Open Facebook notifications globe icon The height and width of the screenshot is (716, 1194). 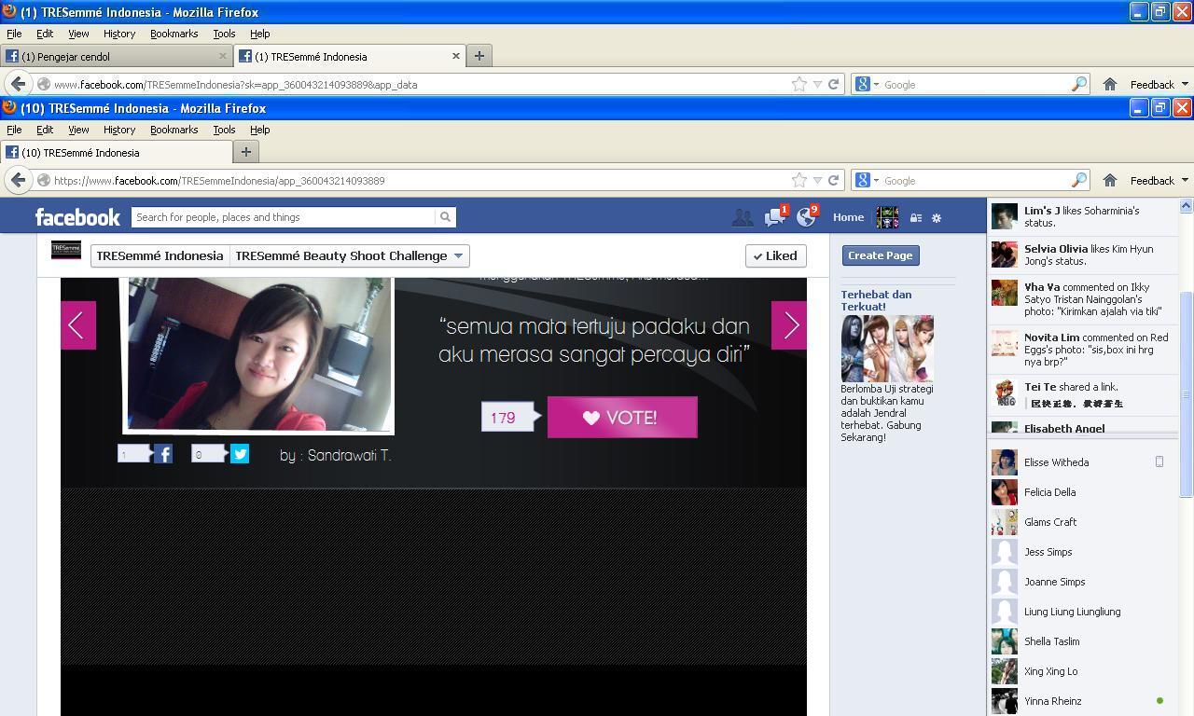tap(806, 217)
